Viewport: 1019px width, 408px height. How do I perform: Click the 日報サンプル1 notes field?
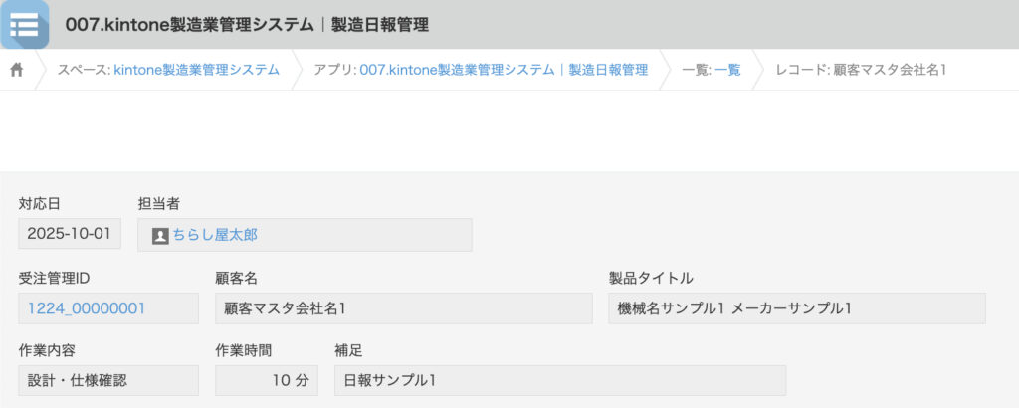(559, 380)
